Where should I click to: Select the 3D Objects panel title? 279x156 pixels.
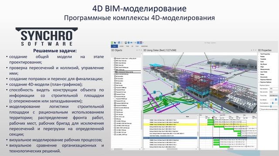pyautogui.click(x=117, y=50)
